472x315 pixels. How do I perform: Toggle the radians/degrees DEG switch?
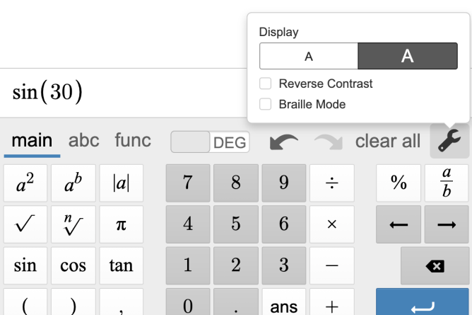pyautogui.click(x=210, y=142)
